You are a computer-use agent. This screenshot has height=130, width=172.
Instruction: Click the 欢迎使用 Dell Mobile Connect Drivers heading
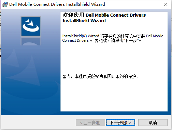click(x=104, y=15)
